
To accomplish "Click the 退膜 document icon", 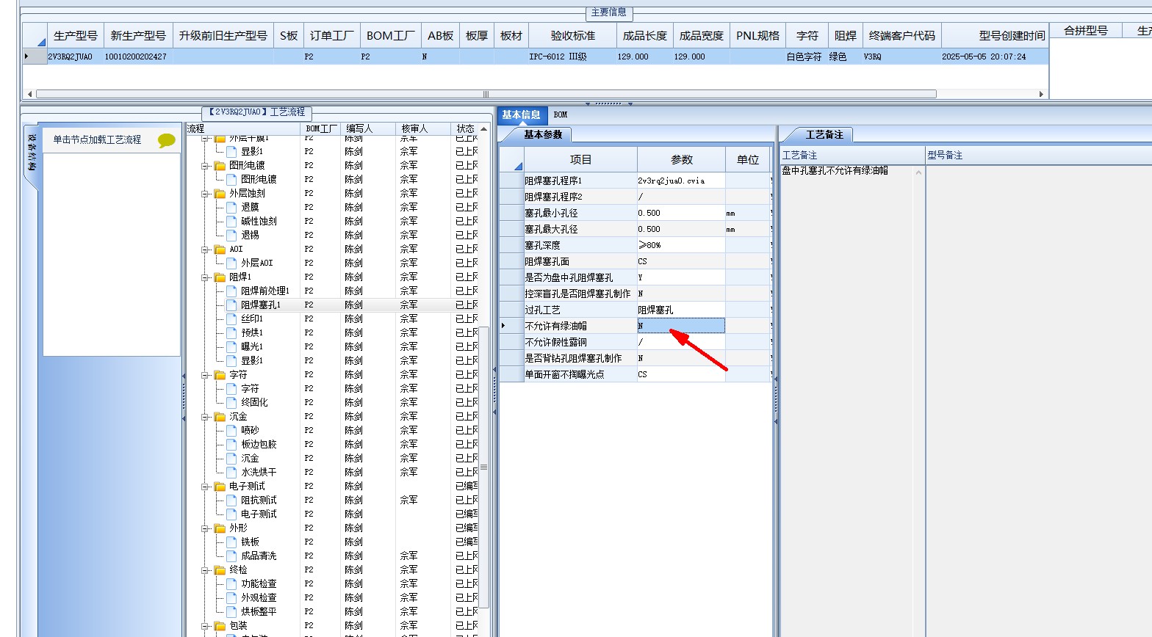I will click(x=231, y=208).
